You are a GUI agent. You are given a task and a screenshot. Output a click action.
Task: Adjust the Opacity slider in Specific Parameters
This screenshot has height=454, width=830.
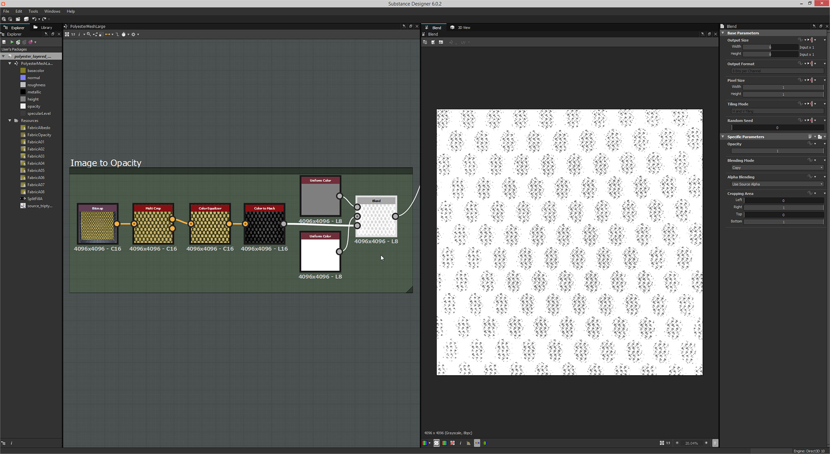[x=777, y=151]
